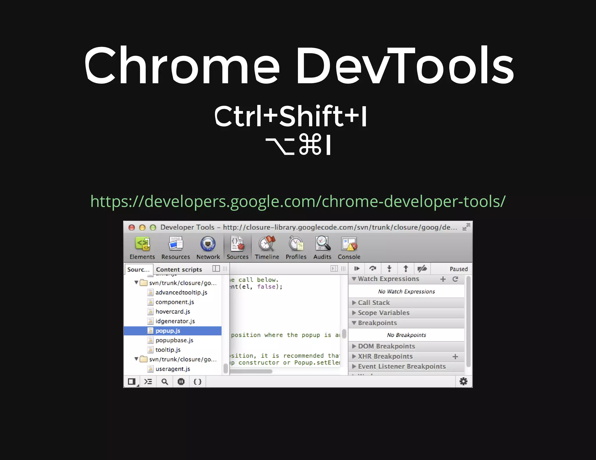The width and height of the screenshot is (596, 460).
Task: Minimize Developer Tools window yellow button
Action: click(142, 227)
